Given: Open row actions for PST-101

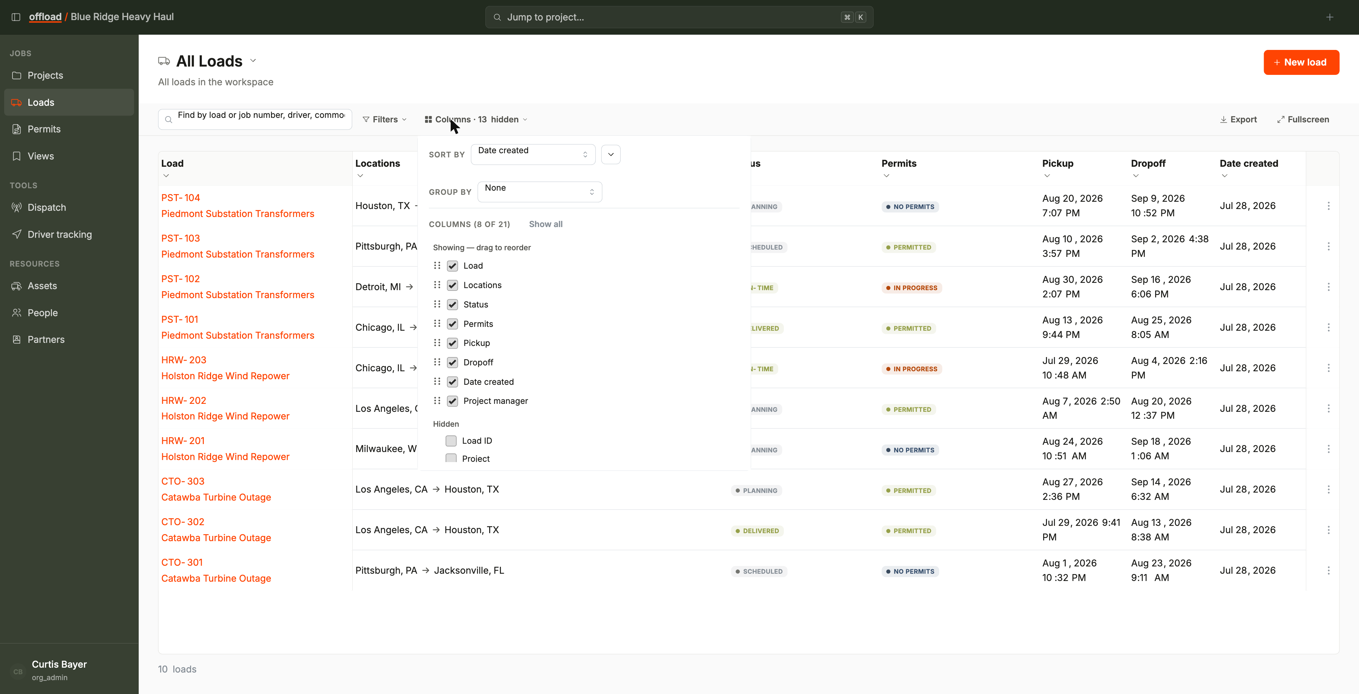Looking at the screenshot, I should click(1328, 328).
